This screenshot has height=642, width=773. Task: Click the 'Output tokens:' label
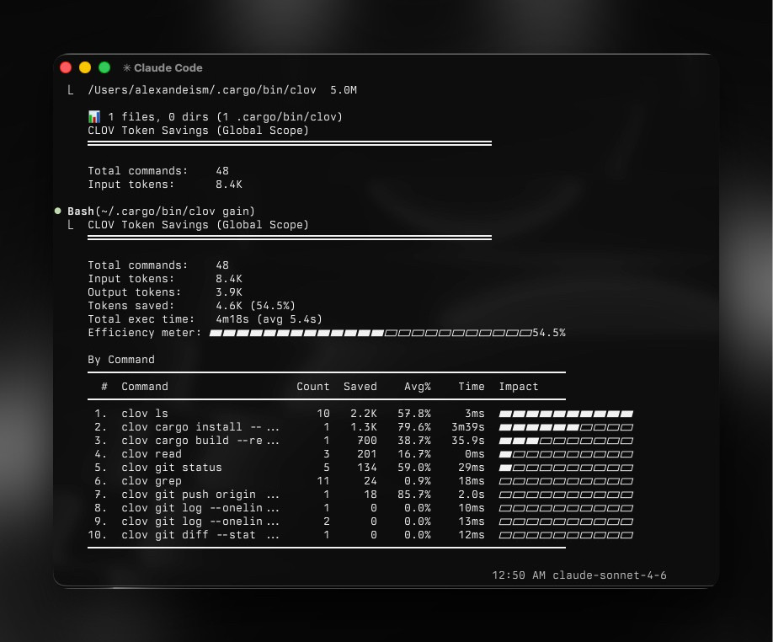point(134,292)
